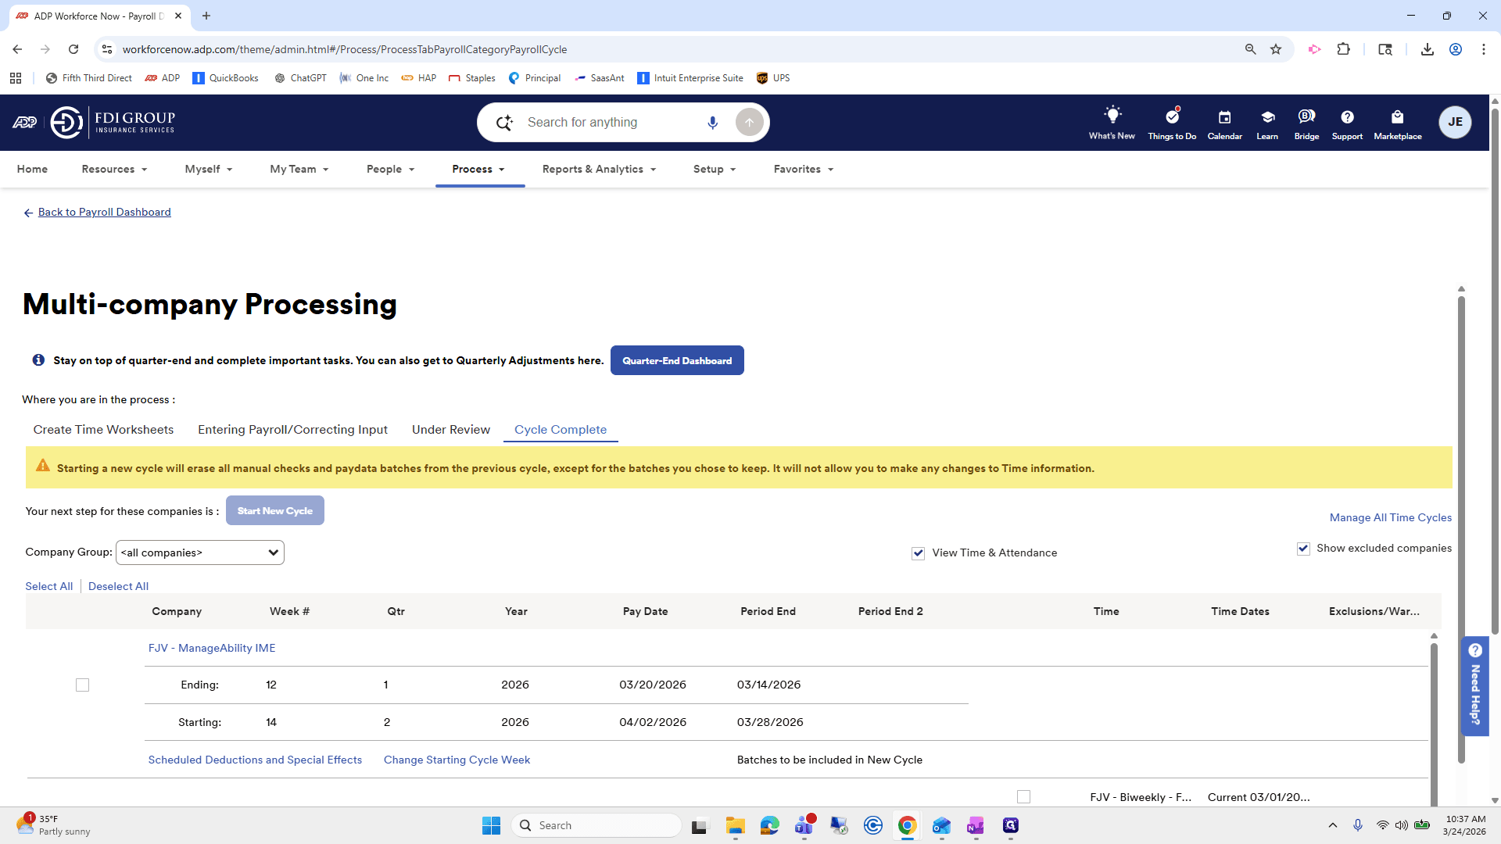Toggle Show excluded companies checkbox

tap(1303, 549)
